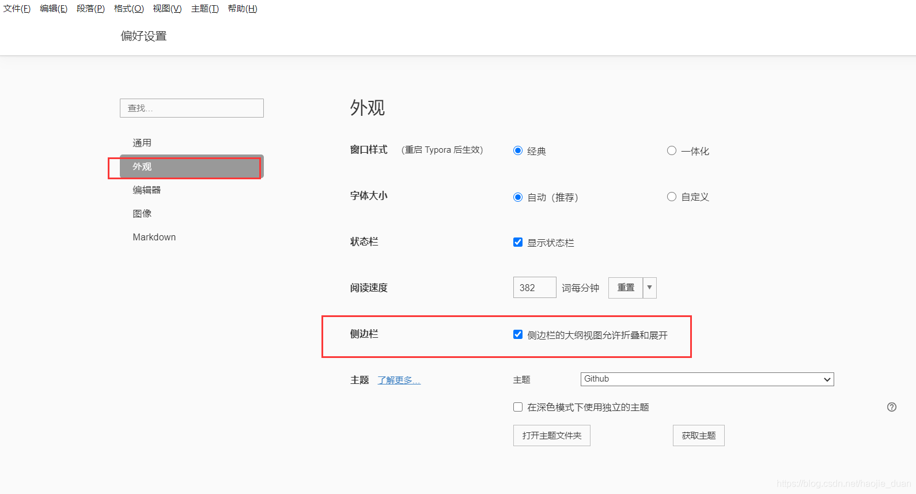The image size is (916, 494).
Task: Open the 了解更多... link
Action: click(x=399, y=380)
